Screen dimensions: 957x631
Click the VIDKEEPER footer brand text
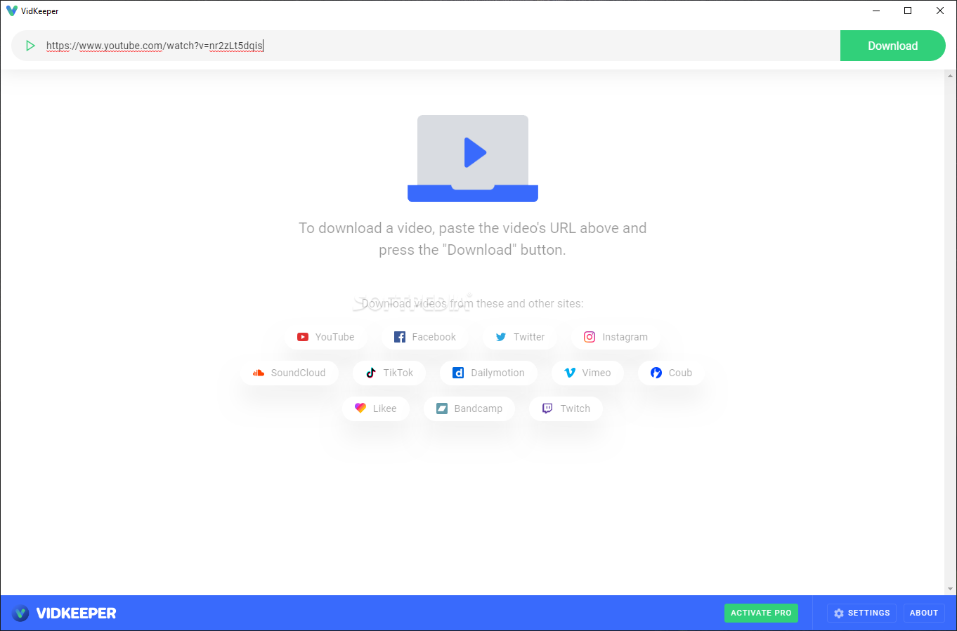point(77,613)
